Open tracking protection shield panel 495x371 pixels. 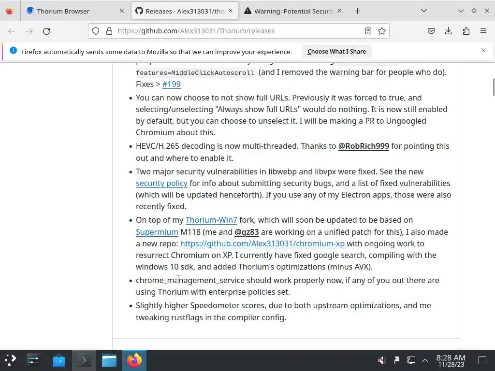click(x=96, y=31)
